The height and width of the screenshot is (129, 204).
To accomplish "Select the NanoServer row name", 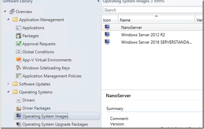I will click(131, 27).
